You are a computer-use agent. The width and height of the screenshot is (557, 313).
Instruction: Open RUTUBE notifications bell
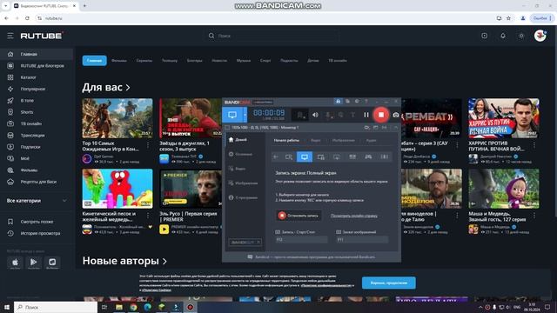tap(503, 36)
